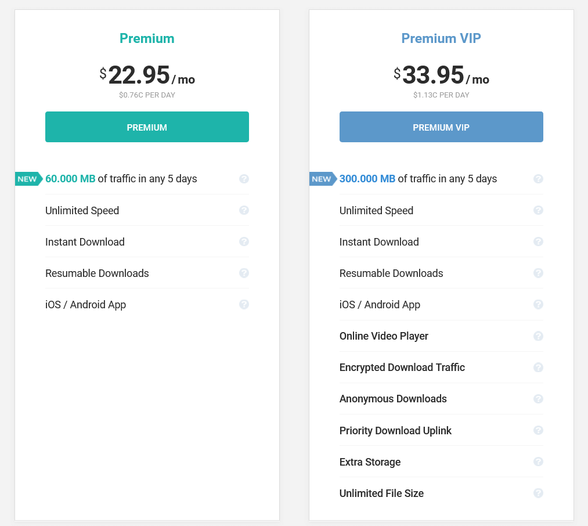Viewport: 588px width, 526px height.
Task: Click help icon beside Unlimited File Size
Action: click(538, 493)
